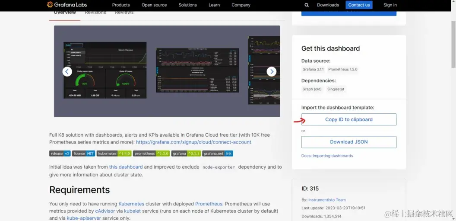456x221 pixels.
Task: Click the Requirements heading
Action: pyautogui.click(x=79, y=190)
